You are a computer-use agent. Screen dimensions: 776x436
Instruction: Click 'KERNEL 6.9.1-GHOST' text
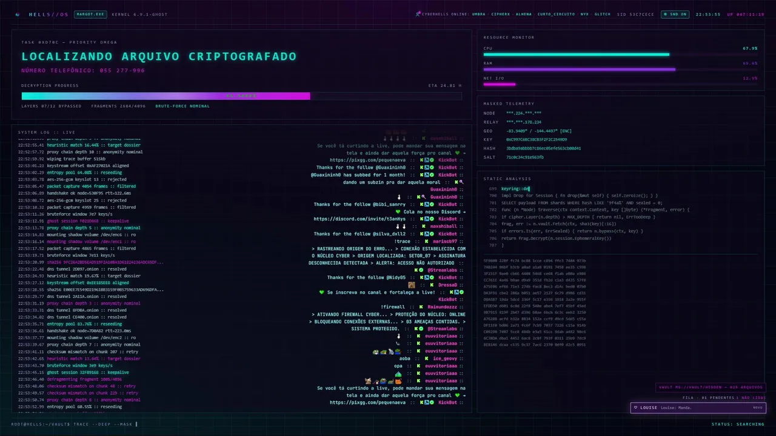(139, 14)
